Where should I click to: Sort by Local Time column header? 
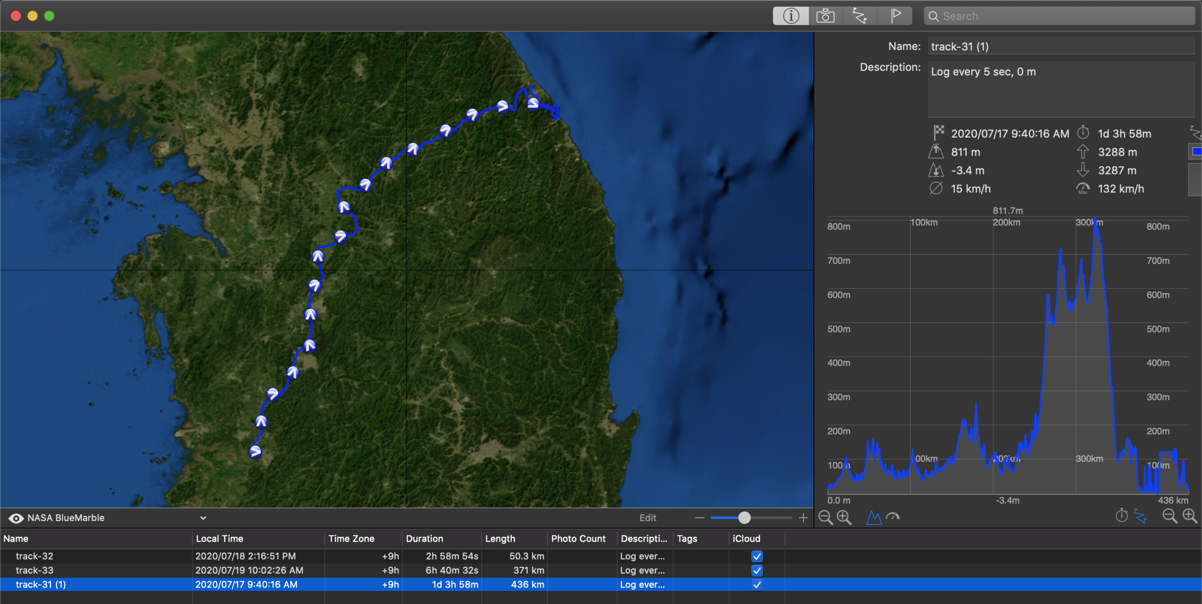[x=258, y=539]
